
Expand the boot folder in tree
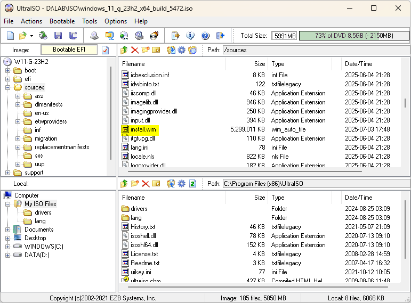(x=8, y=70)
